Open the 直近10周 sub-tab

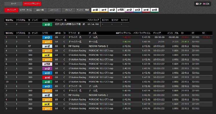(40, 10)
